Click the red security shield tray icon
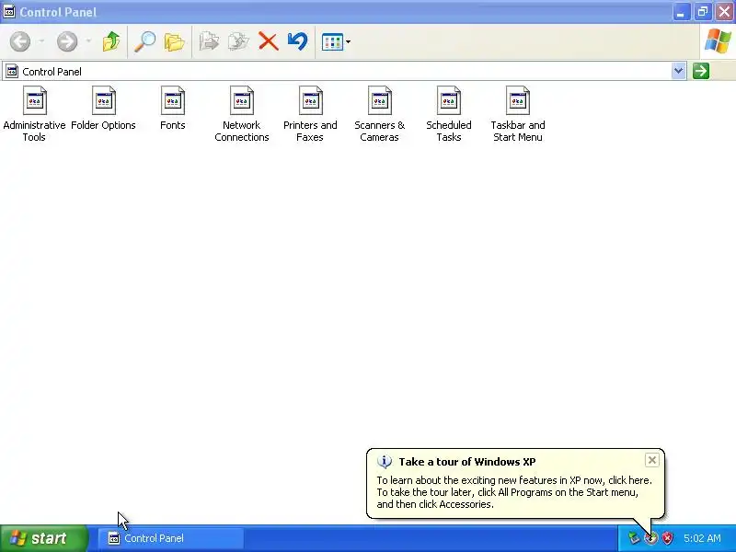 click(x=667, y=538)
